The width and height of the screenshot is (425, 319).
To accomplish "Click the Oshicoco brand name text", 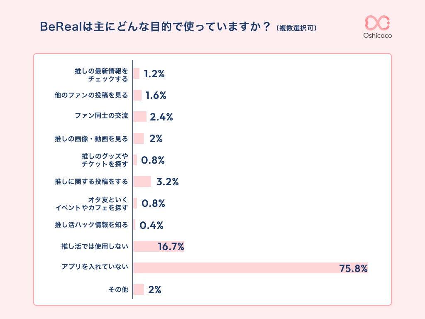I will tap(377, 36).
